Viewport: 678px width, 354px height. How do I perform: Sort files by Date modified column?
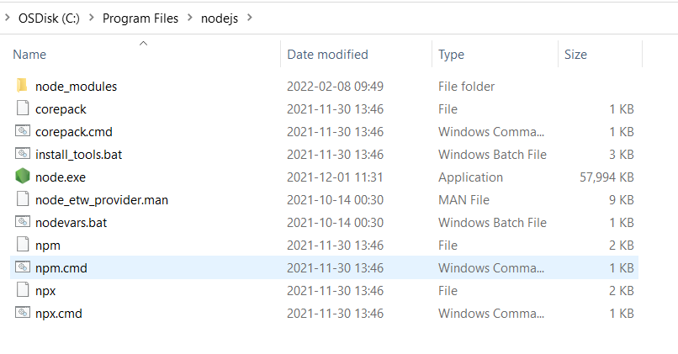coord(327,55)
